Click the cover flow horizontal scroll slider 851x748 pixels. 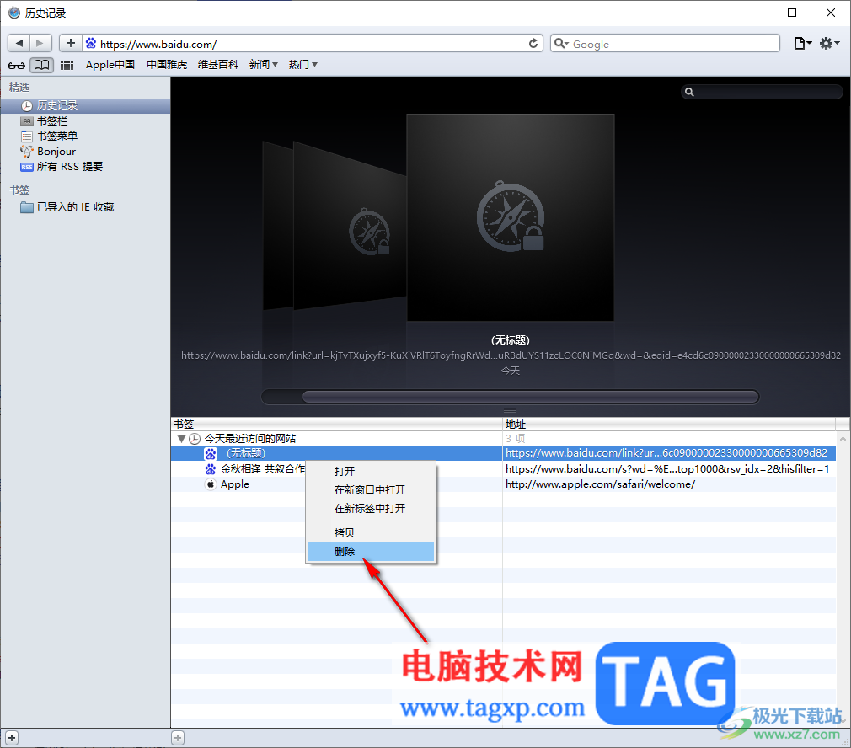pos(530,397)
